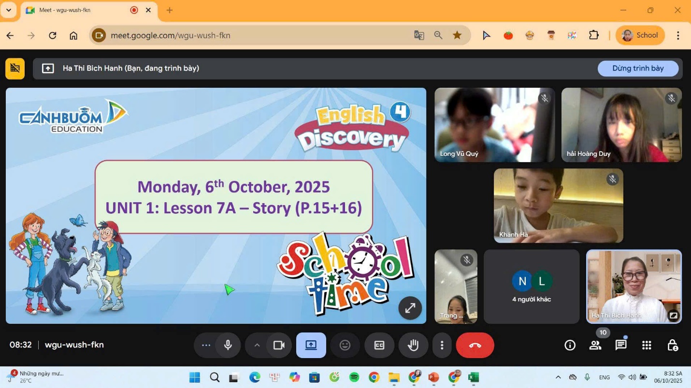Open audio options ellipsis beside microphone

[206, 345]
